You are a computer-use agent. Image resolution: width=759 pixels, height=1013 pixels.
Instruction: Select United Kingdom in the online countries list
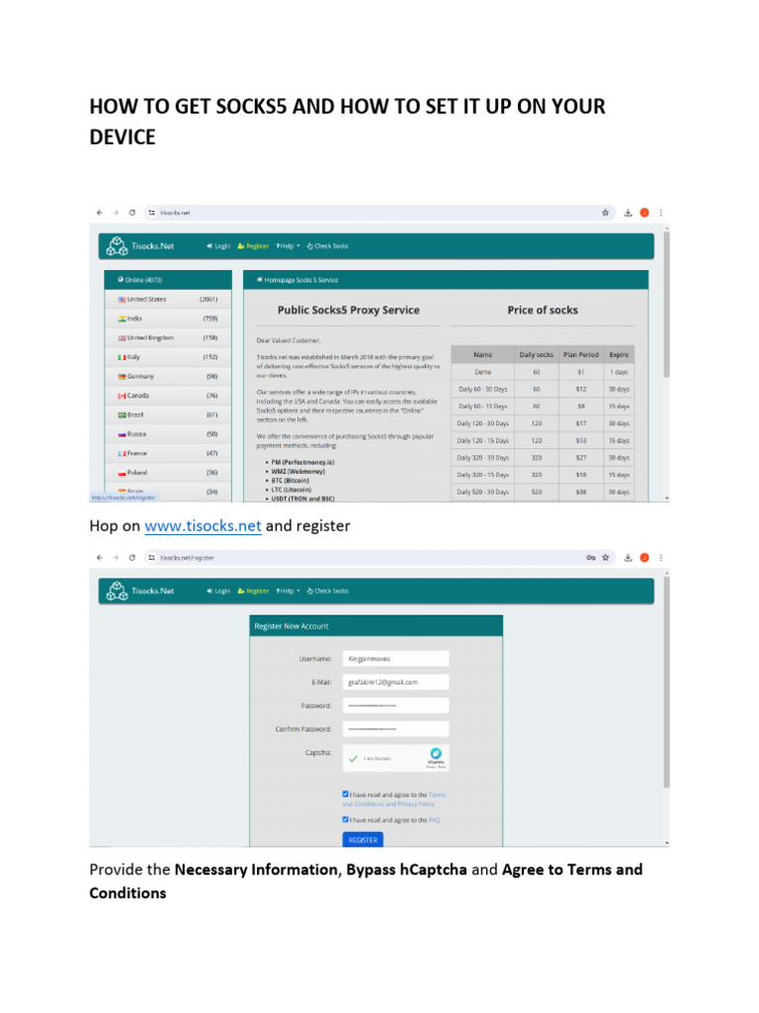[168, 338]
